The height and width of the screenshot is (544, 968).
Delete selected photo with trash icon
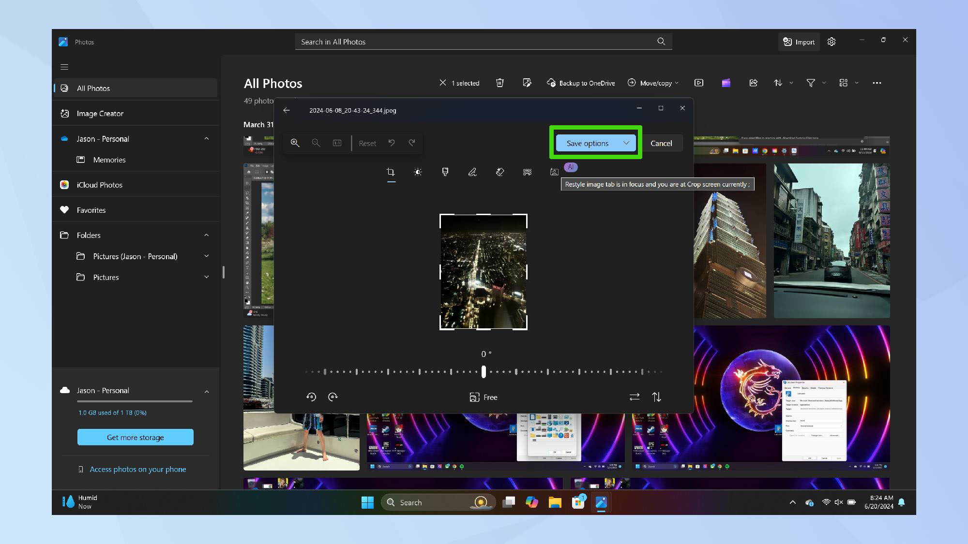[x=500, y=83]
